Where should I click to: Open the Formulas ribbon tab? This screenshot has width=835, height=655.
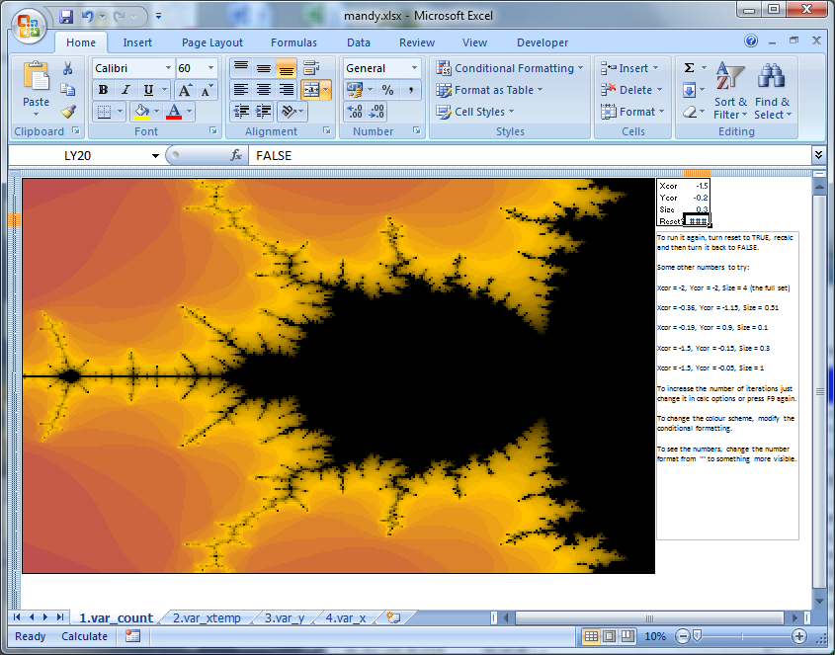tap(293, 42)
